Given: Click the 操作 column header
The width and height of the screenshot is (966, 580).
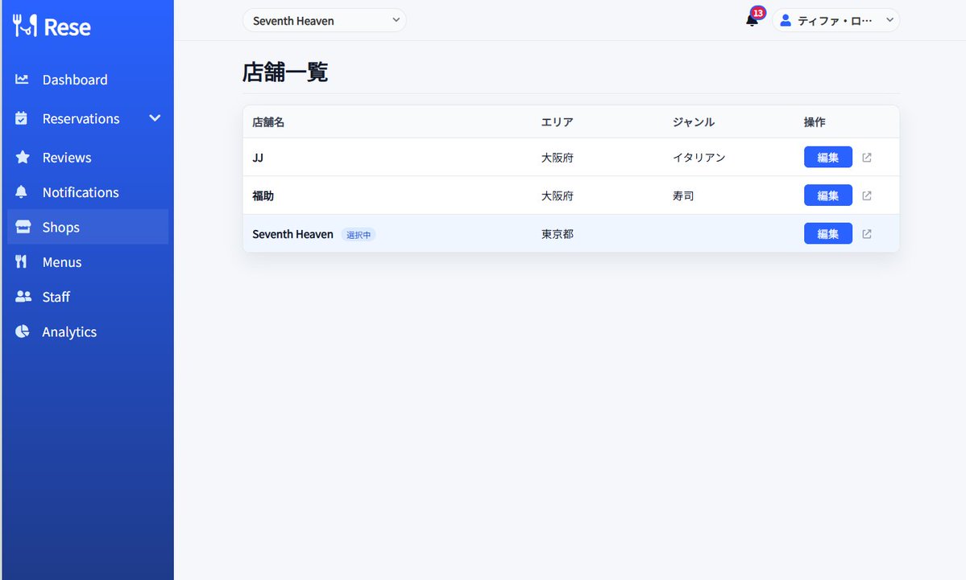Looking at the screenshot, I should [x=815, y=121].
